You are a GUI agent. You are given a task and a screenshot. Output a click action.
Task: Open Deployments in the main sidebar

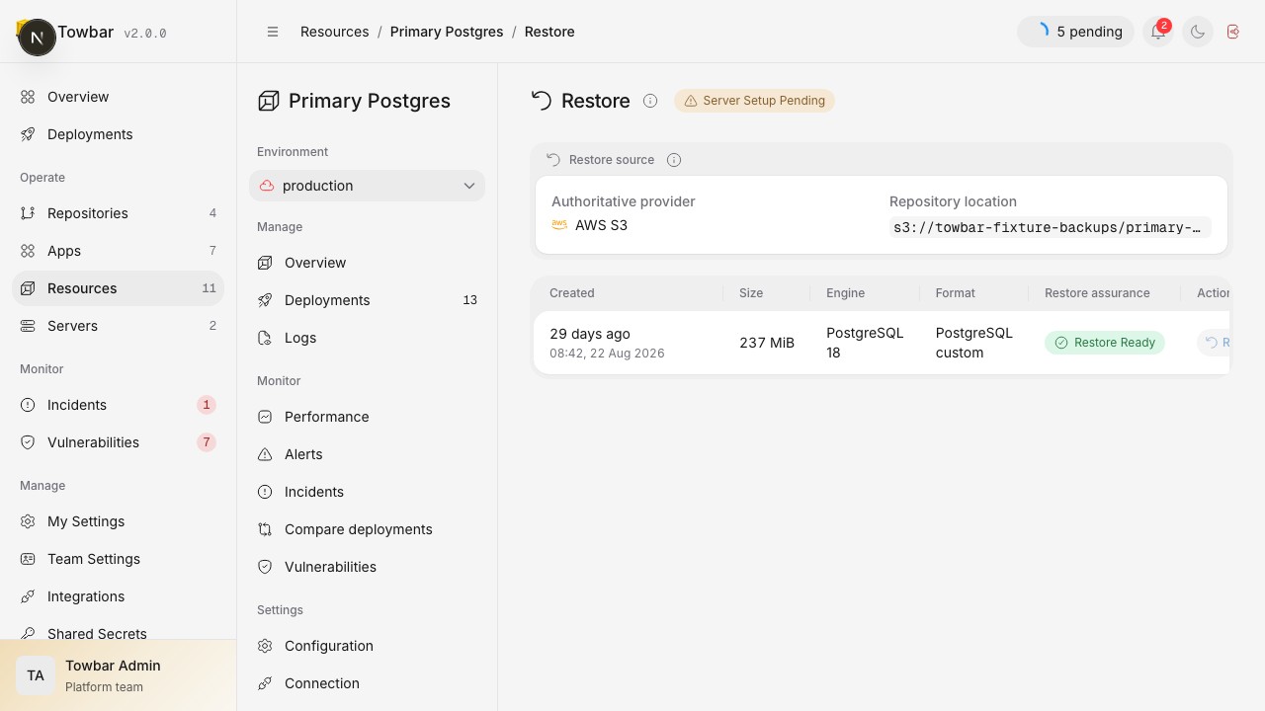pos(118,134)
